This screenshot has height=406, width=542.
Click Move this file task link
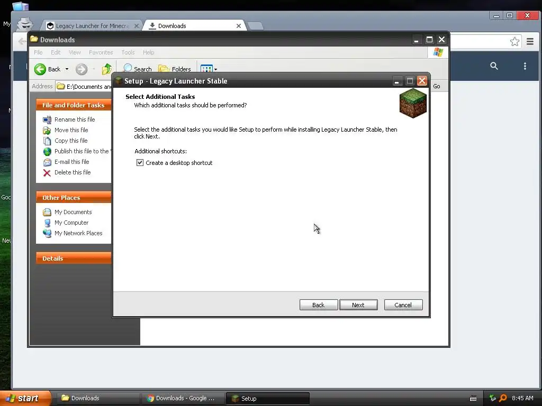71,130
